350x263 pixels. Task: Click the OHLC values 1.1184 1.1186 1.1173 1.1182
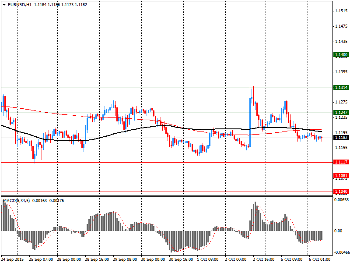click(60, 5)
